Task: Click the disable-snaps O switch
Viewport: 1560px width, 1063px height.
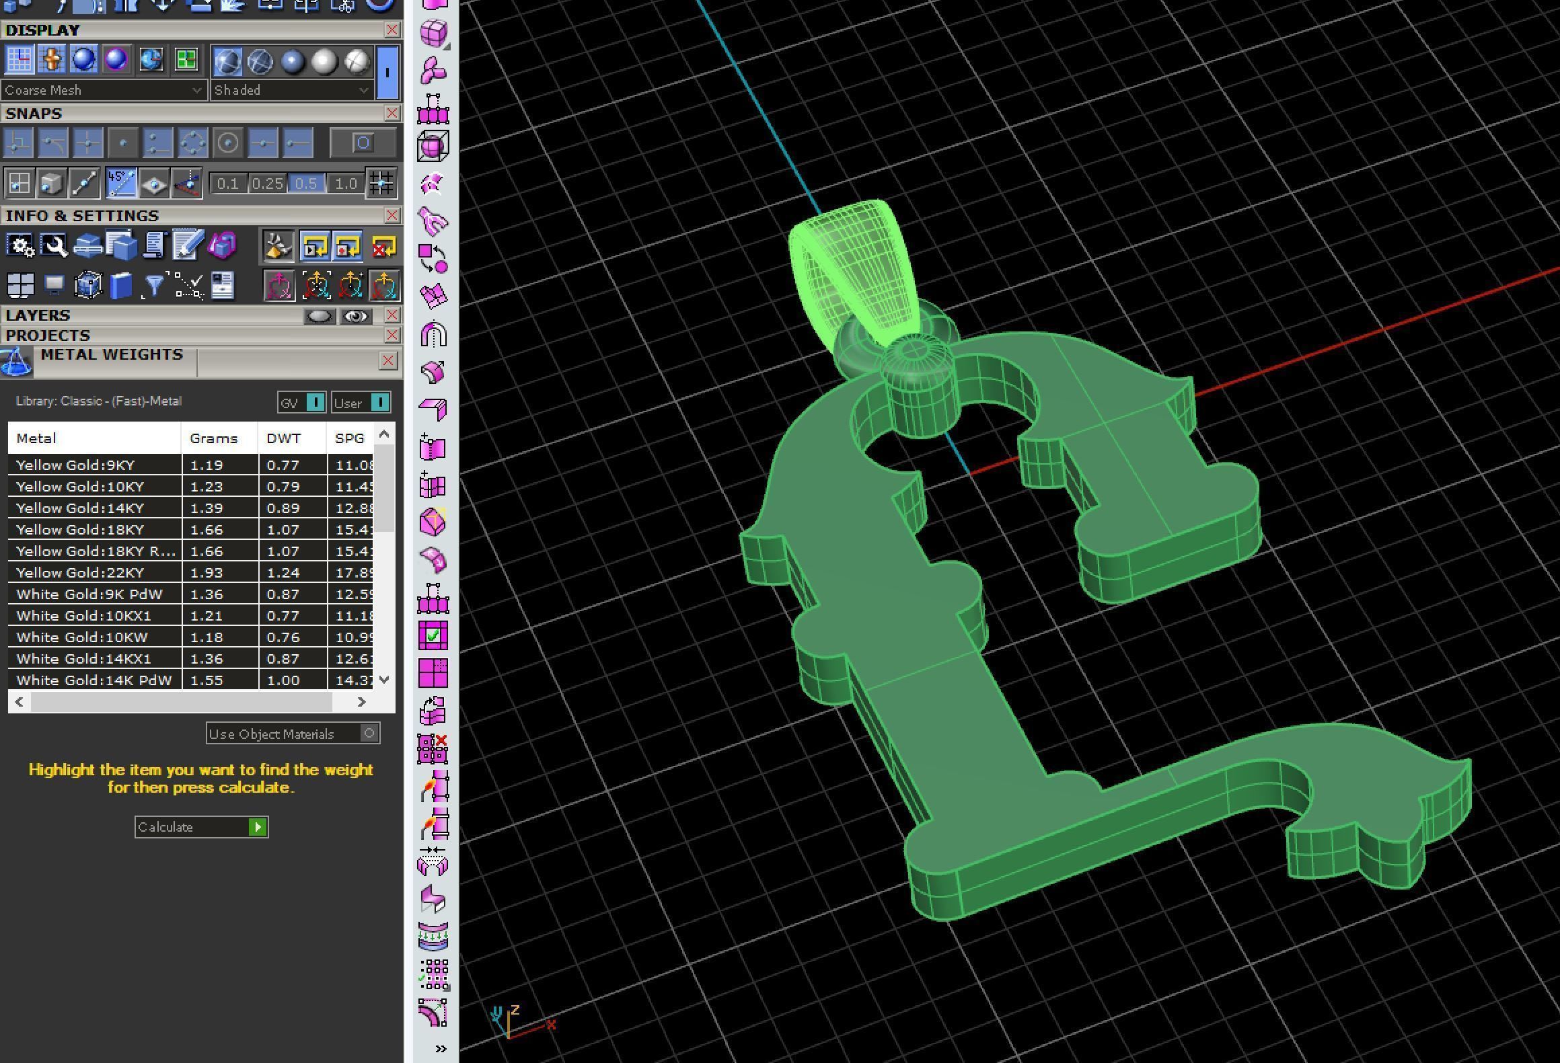Action: [363, 143]
